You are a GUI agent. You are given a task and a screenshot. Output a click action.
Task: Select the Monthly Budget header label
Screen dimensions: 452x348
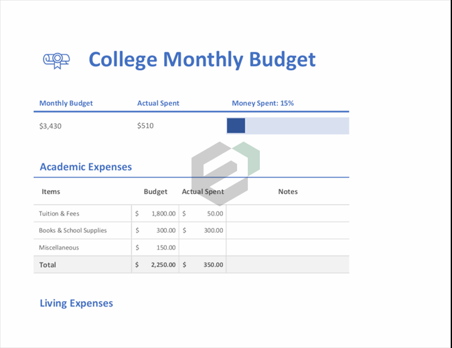pos(66,103)
